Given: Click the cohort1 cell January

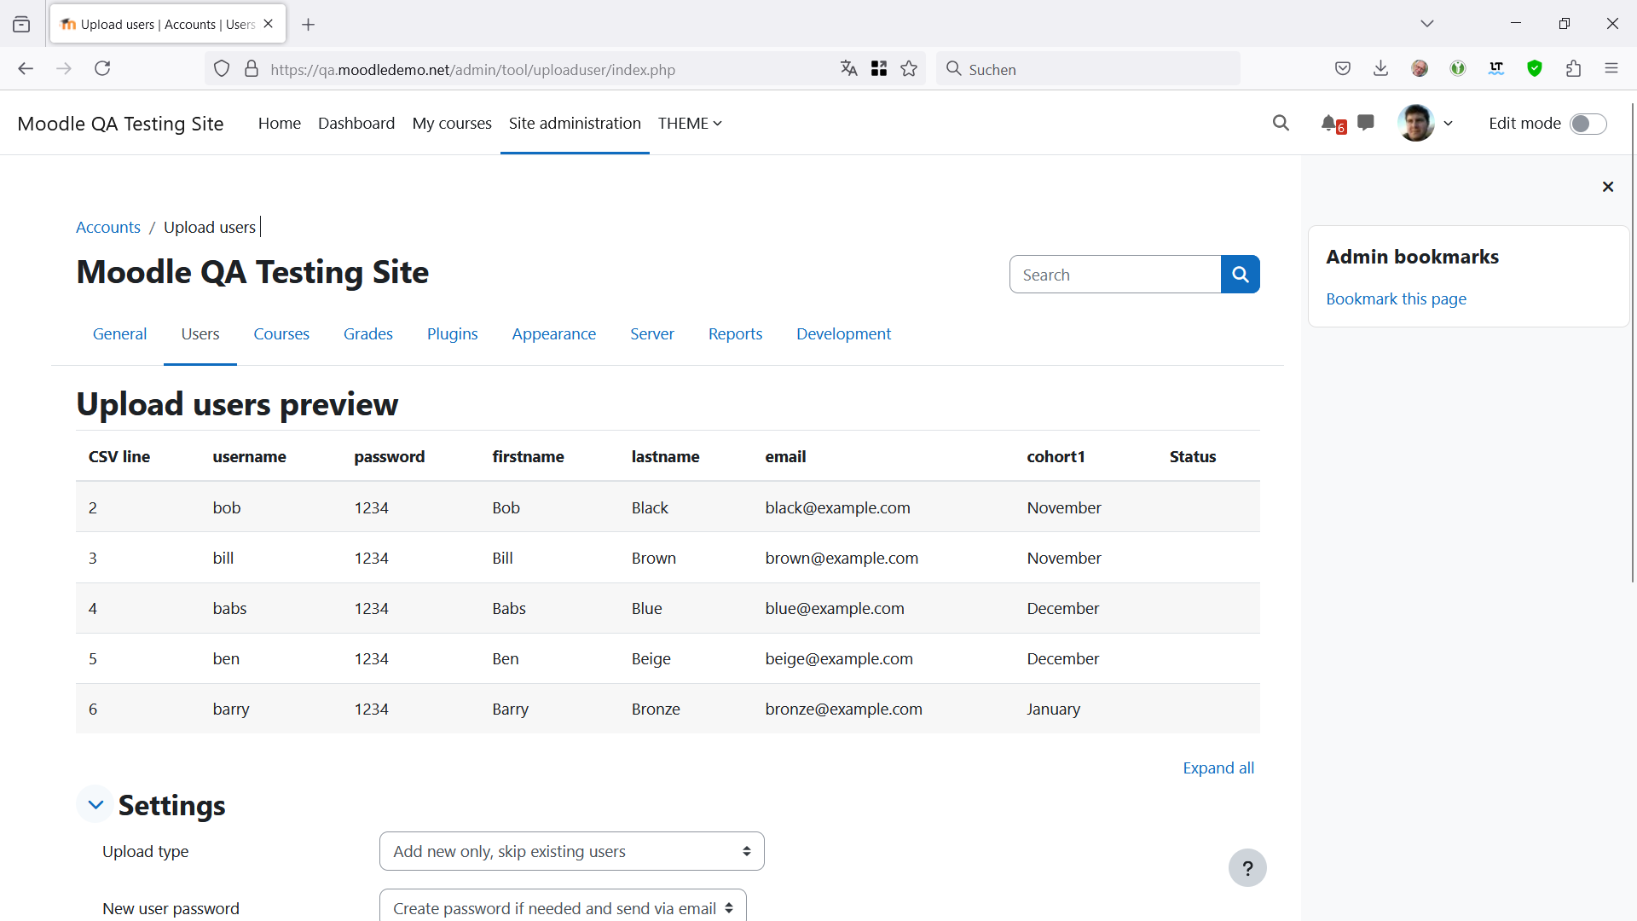Looking at the screenshot, I should point(1053,709).
